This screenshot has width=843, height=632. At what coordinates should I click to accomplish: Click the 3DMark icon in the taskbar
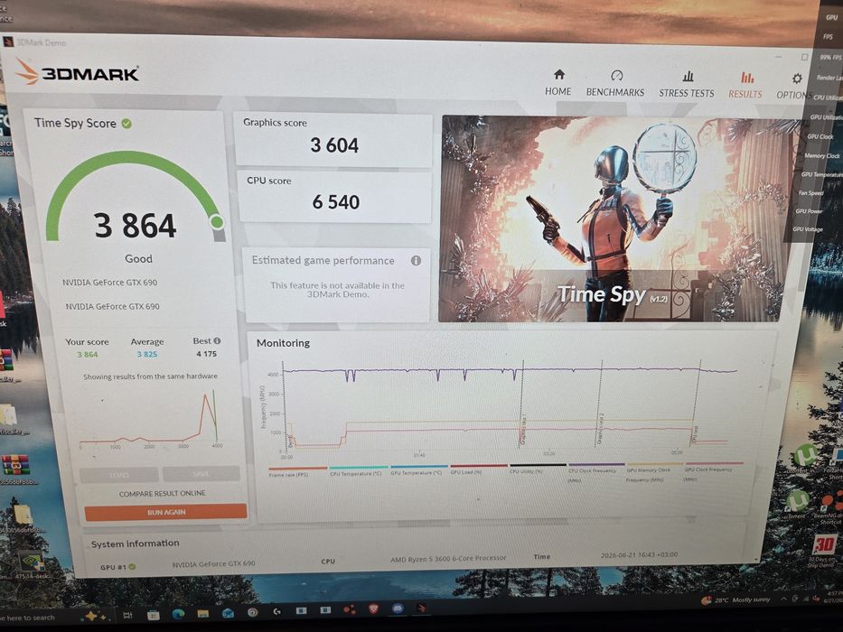pyautogui.click(x=422, y=608)
